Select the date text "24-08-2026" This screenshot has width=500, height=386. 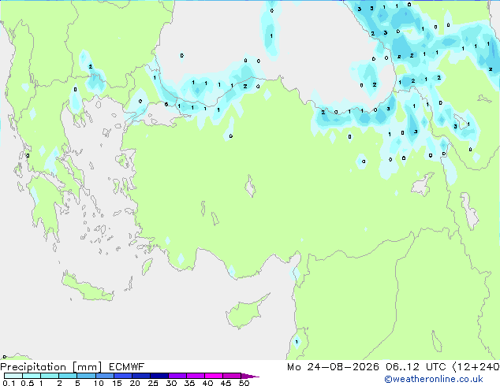click(x=343, y=367)
